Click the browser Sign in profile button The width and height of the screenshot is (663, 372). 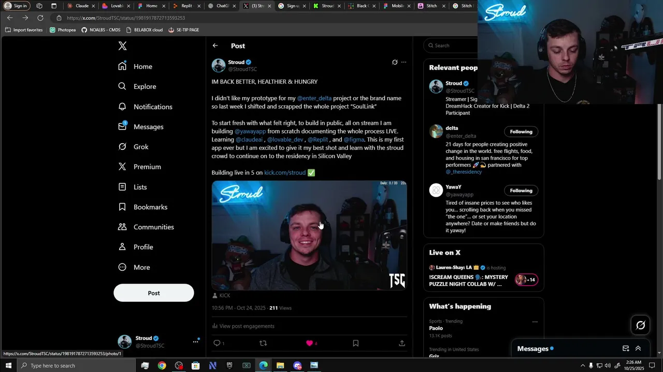click(17, 6)
